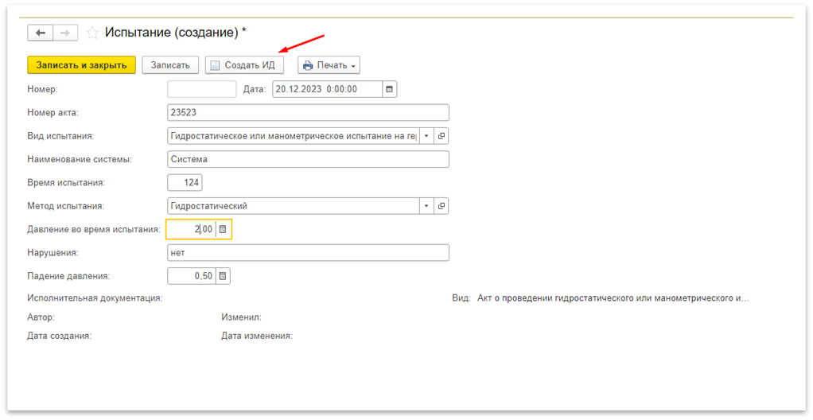Add form to favorites with star icon
Viewport: 813px width, 420px height.
[92, 33]
